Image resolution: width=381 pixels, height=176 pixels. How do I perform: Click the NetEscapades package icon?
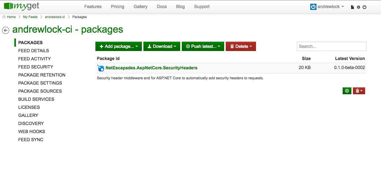(100, 68)
